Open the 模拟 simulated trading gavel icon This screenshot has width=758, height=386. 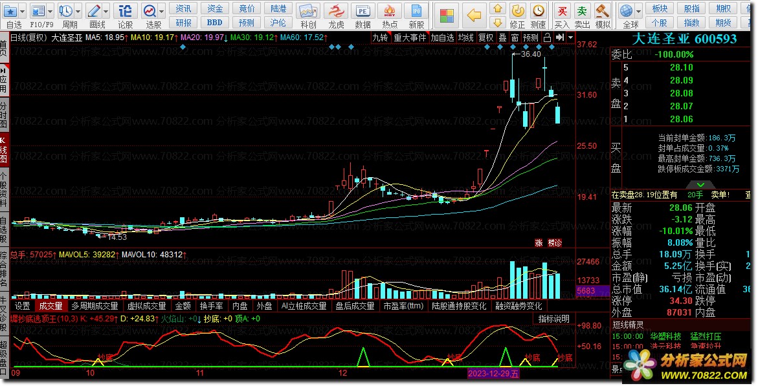pyautogui.click(x=603, y=10)
